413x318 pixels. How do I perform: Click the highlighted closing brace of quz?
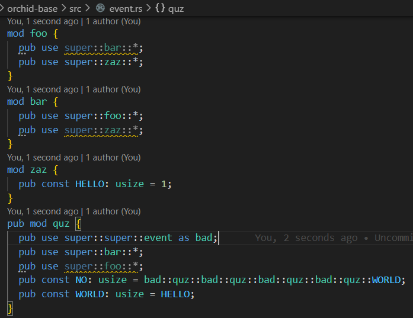click(x=10, y=309)
